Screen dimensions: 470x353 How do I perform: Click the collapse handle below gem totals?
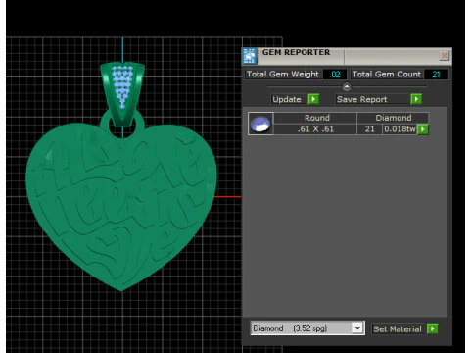[347, 87]
